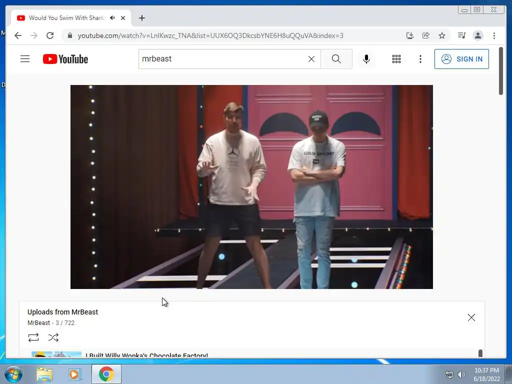Install app icon in address bar
512x384 pixels.
coord(410,35)
